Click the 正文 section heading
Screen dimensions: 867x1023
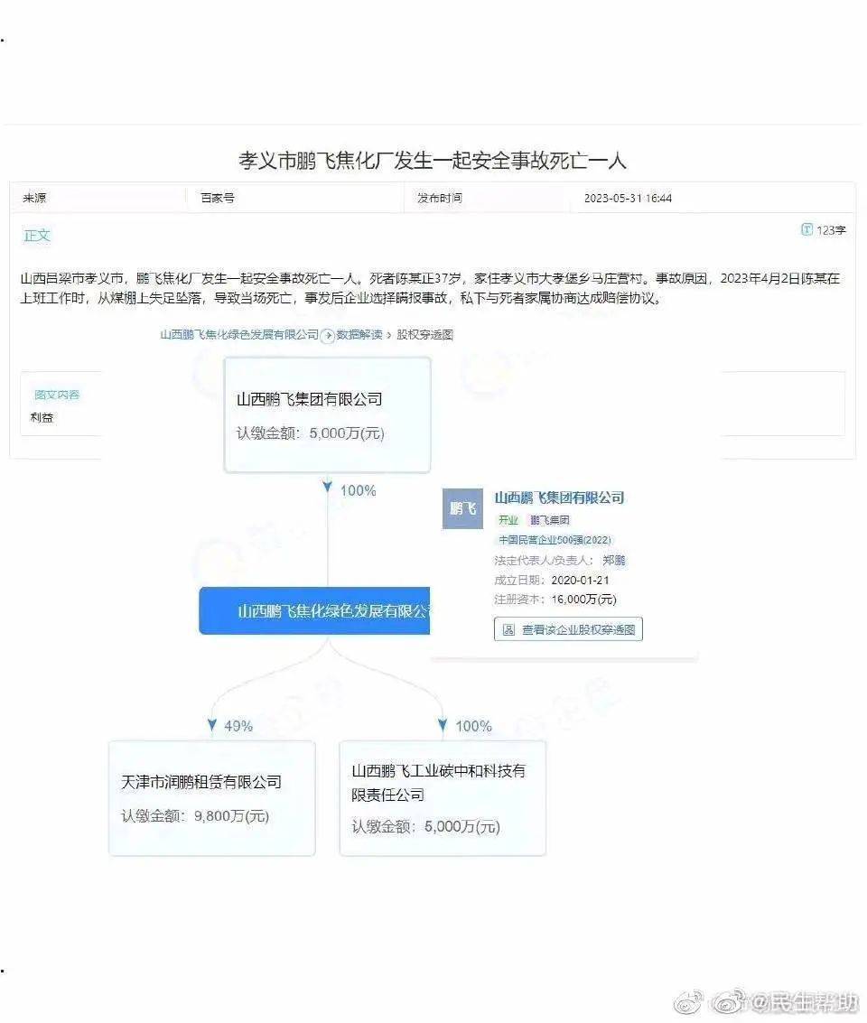point(36,236)
